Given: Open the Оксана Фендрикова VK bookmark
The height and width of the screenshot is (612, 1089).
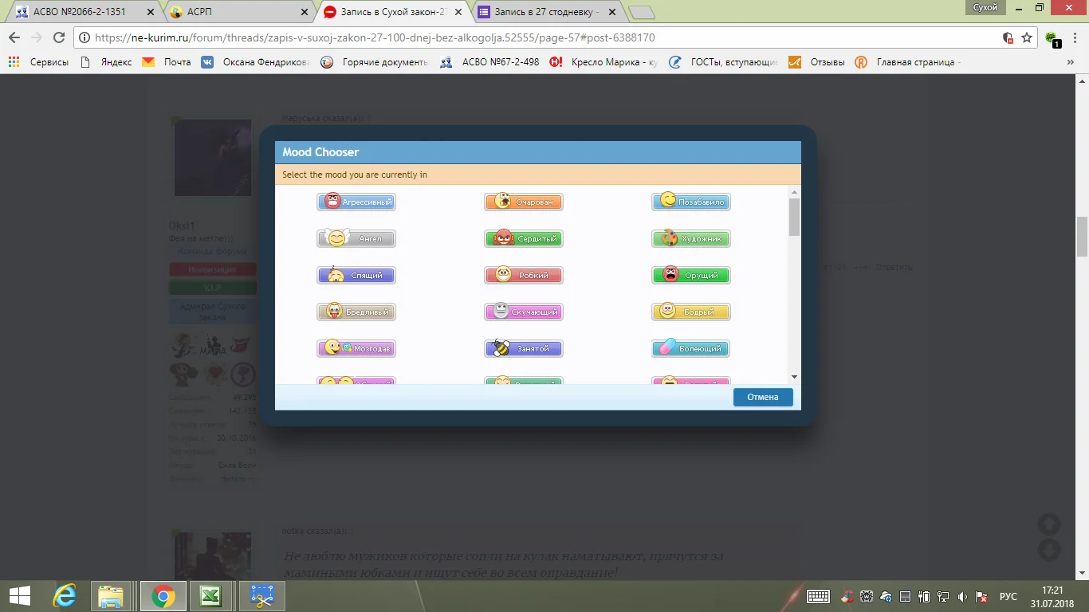Looking at the screenshot, I should click(256, 62).
